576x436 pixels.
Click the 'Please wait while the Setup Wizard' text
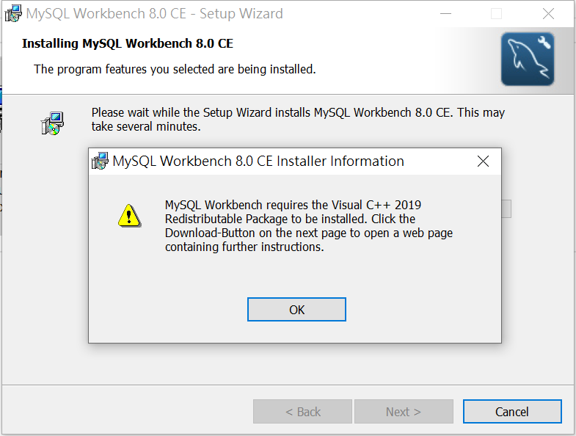pos(298,119)
